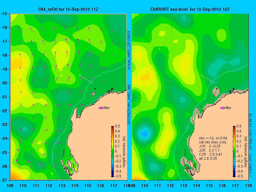This screenshot has width=256, height=192.
Task: Click the latitude label -15
Action: [x=4, y=14]
